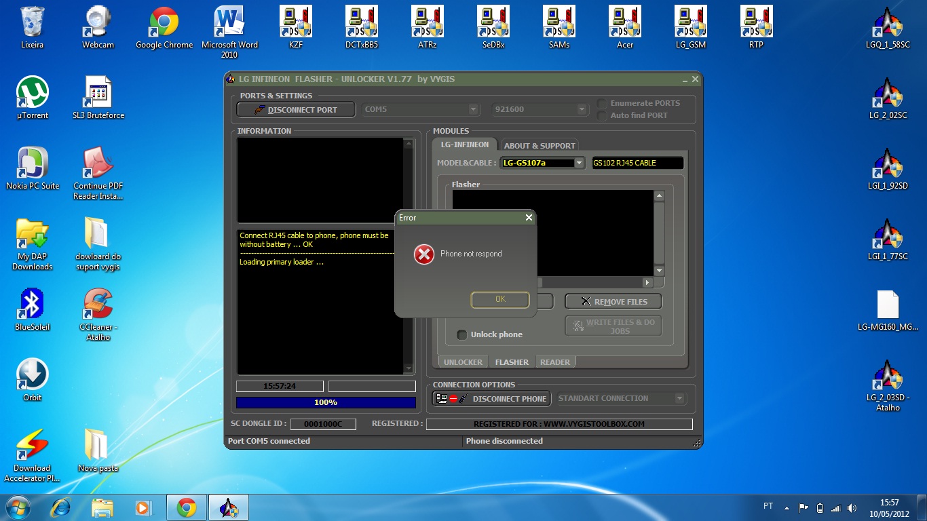The height and width of the screenshot is (521, 927).
Task: Open the ATRz desktop shortcut
Action: (428, 27)
